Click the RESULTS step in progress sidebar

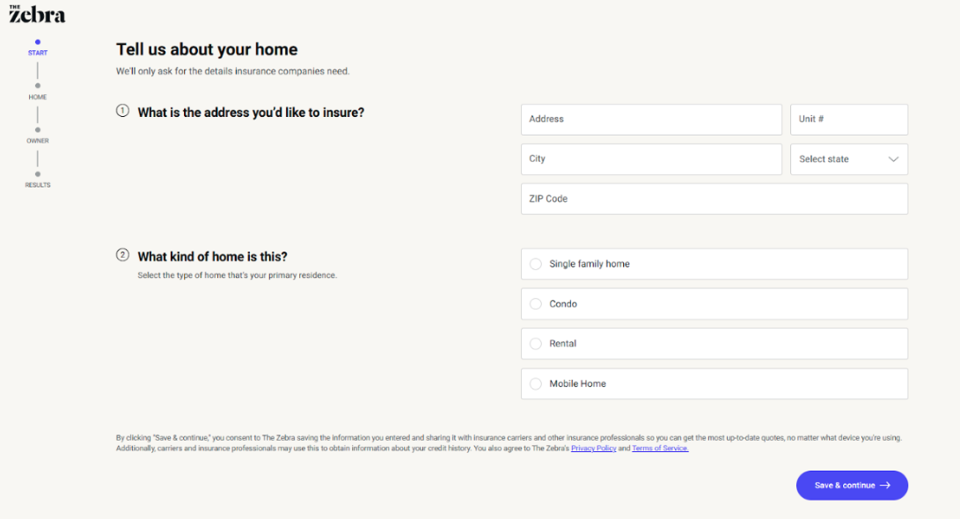(38, 184)
